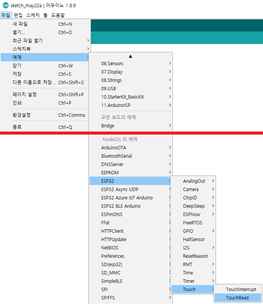Select the highlighted ESP32 entry
The height and width of the screenshot is (304, 263).
(x=130, y=181)
